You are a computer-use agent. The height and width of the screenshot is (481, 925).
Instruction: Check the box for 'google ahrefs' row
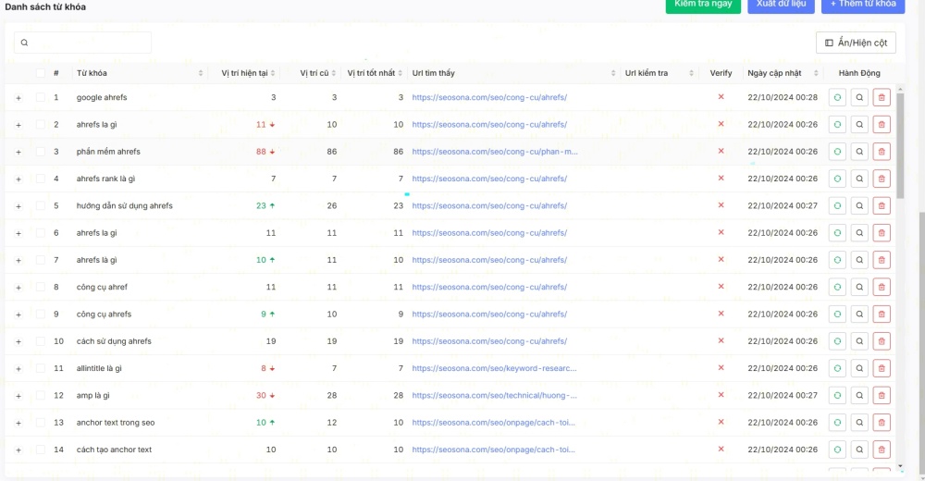click(x=41, y=97)
